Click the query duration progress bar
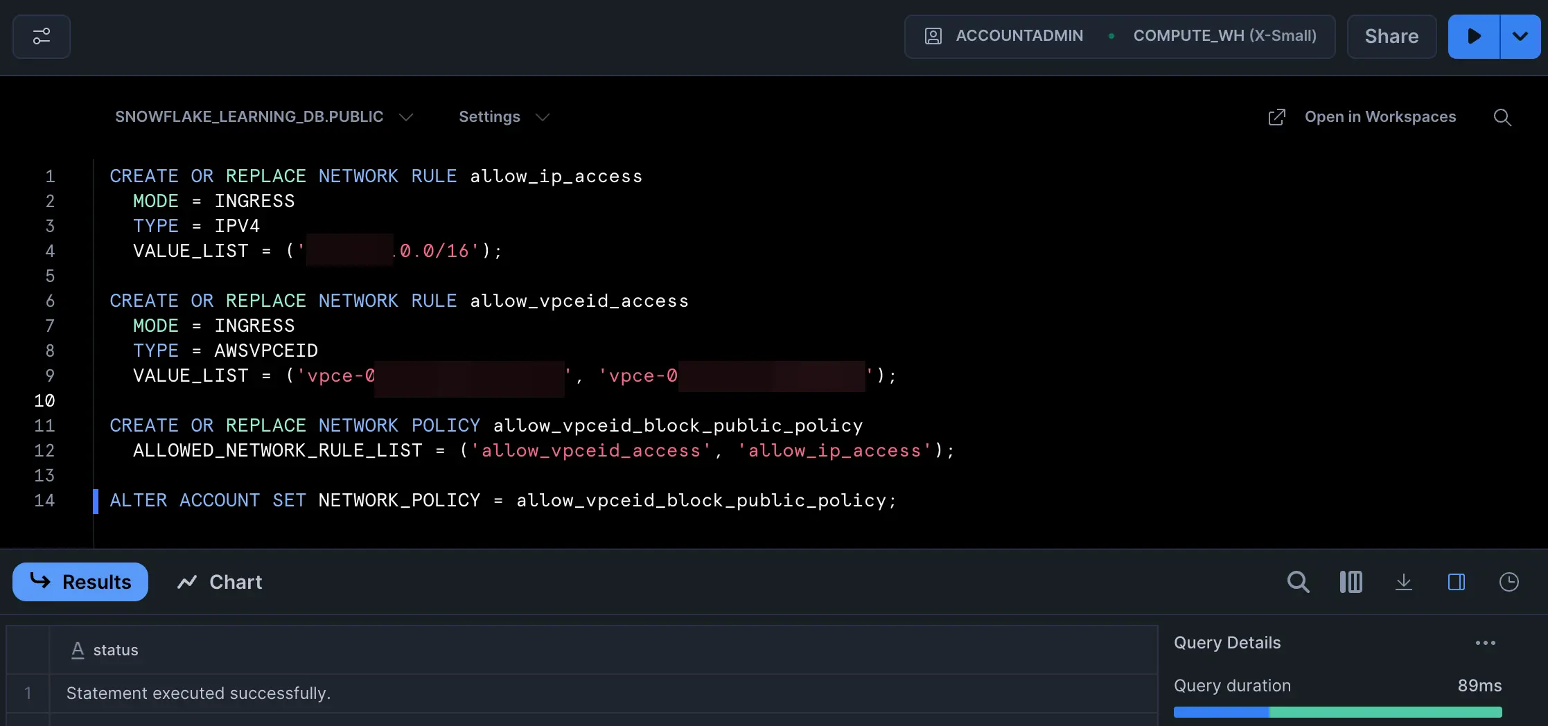The width and height of the screenshot is (1548, 726). [1337, 712]
